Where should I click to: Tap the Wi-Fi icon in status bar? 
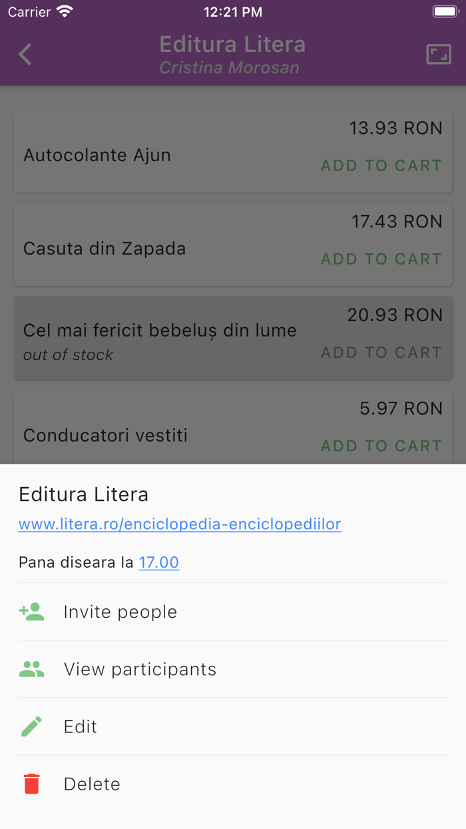(64, 11)
